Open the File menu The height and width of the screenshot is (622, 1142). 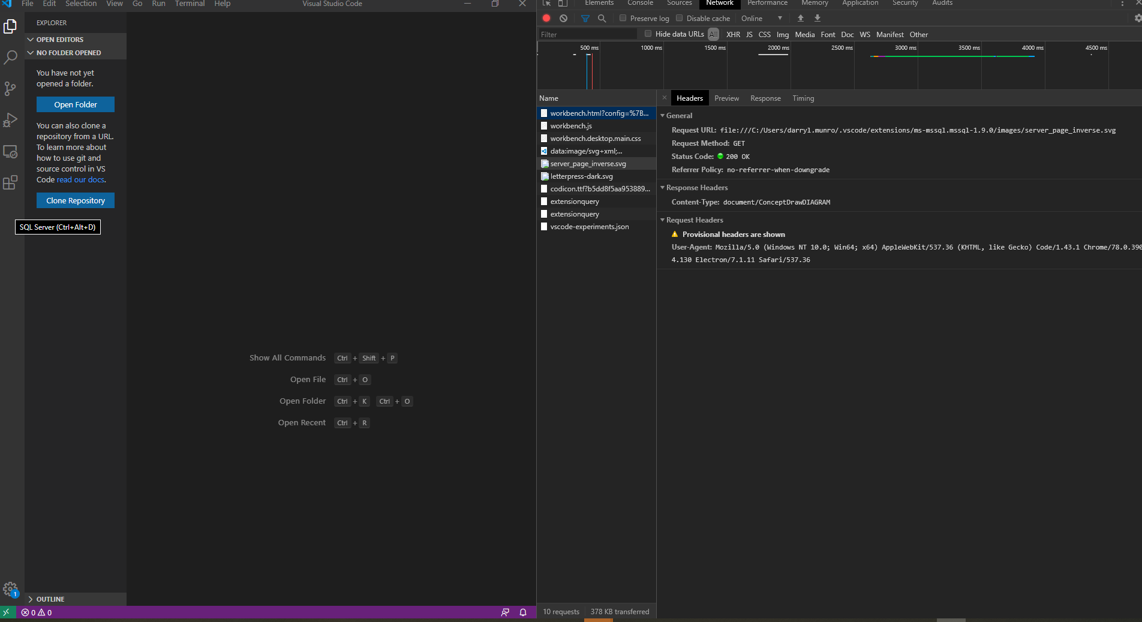pyautogui.click(x=28, y=4)
